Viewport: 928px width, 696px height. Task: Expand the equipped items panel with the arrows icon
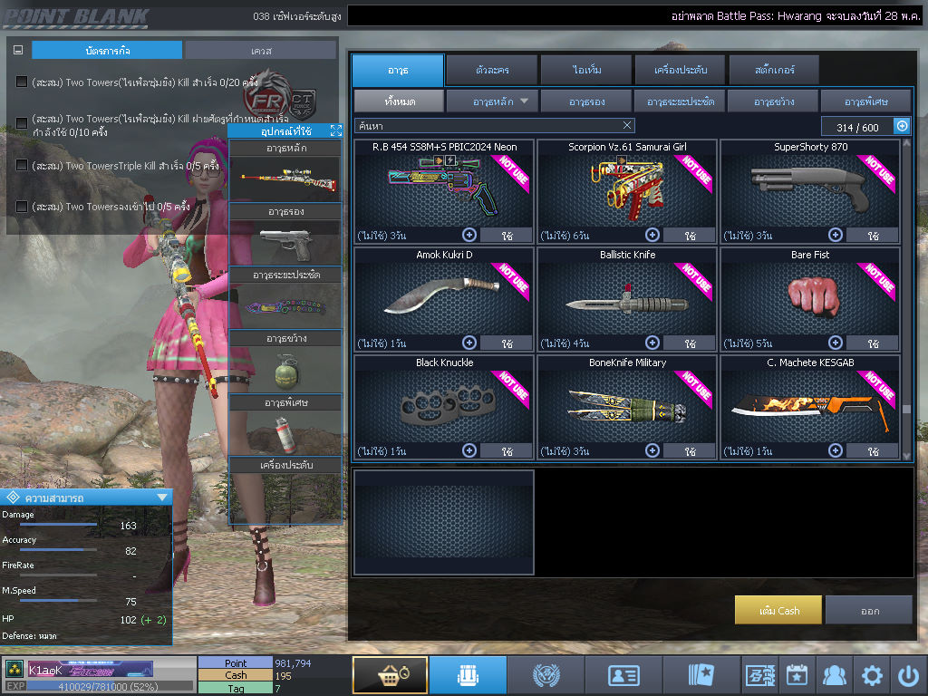point(335,130)
